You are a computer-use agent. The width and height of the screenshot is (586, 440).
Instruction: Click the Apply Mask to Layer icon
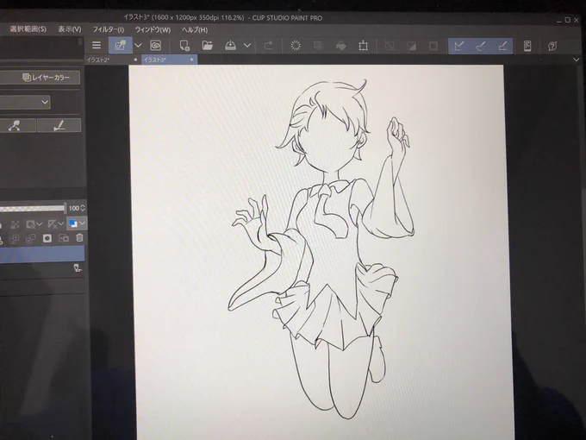[64, 238]
